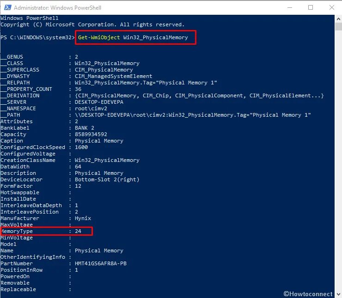
Task: Click the InterleavePosition label
Action: (x=30, y=212)
